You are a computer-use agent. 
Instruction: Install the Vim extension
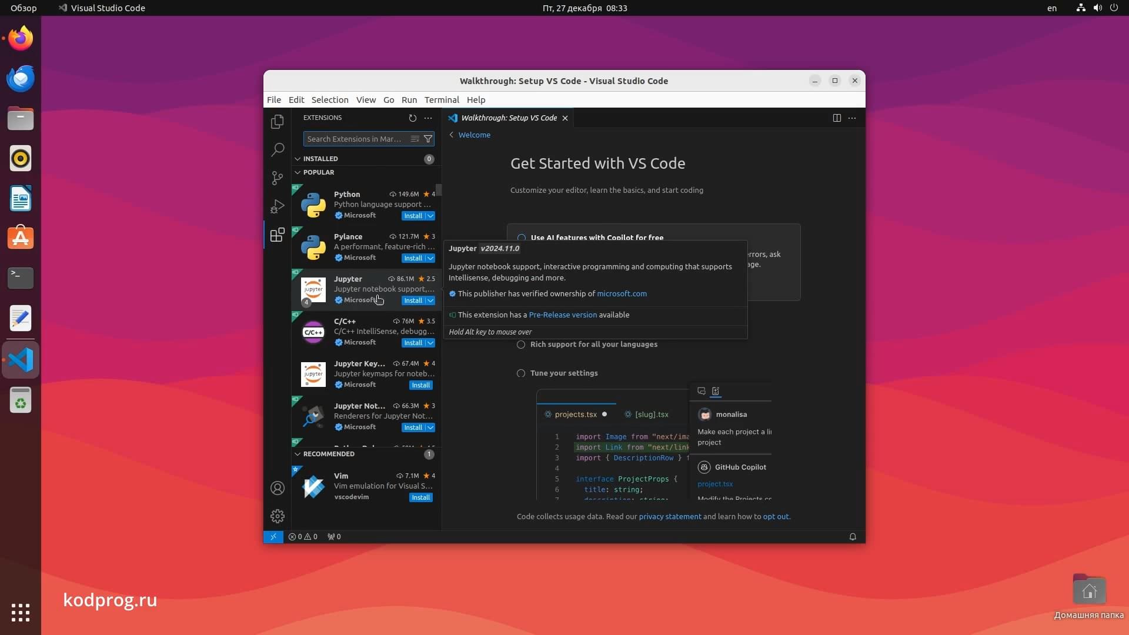coord(421,498)
